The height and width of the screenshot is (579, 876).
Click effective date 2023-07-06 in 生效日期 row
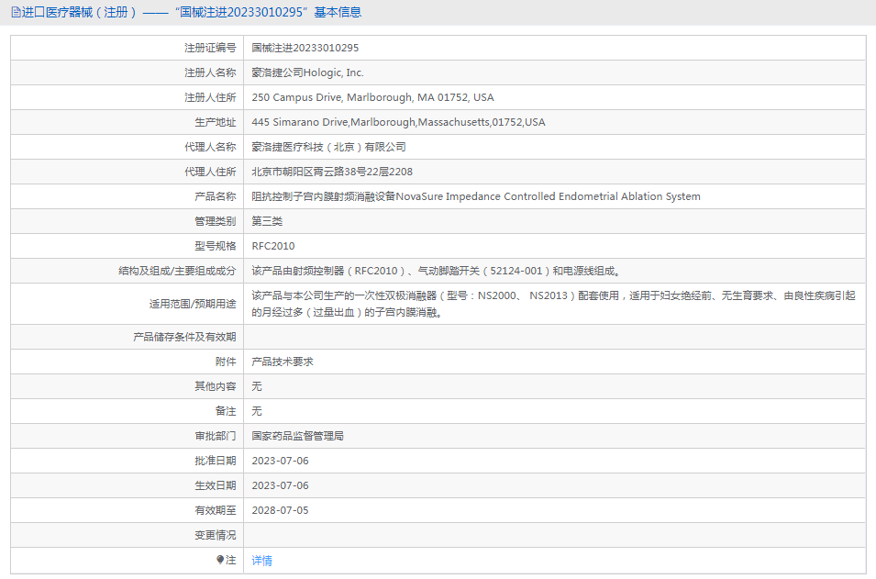(x=280, y=485)
